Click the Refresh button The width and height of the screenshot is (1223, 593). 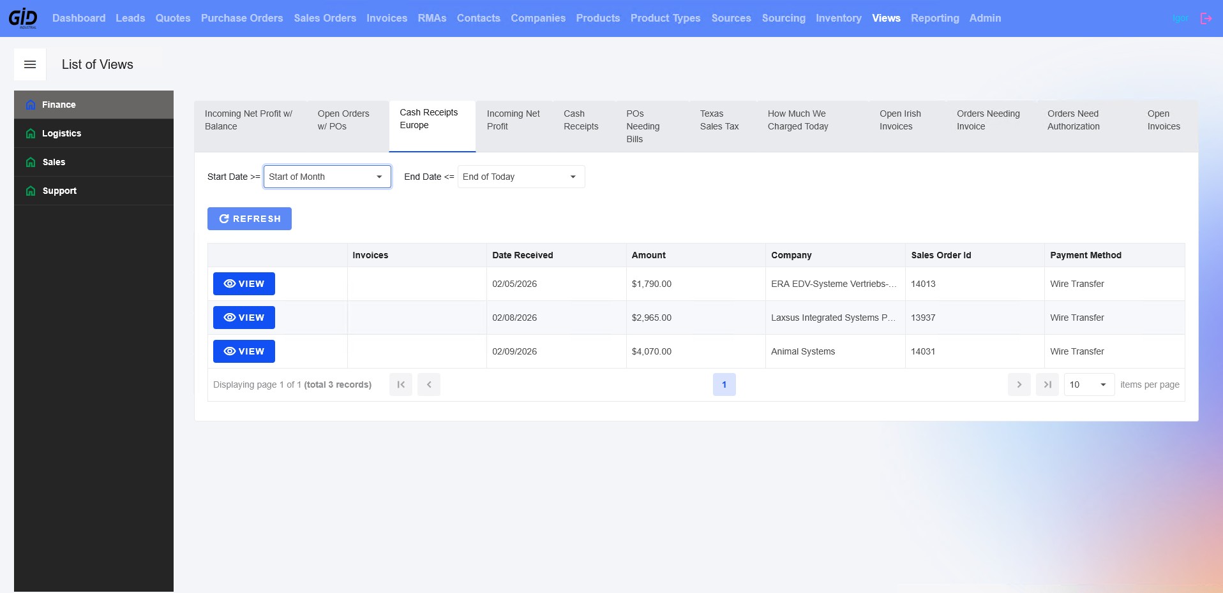pos(250,219)
